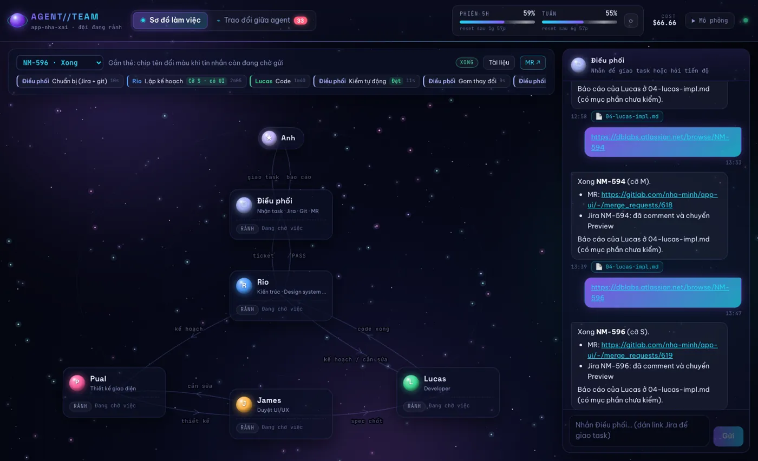Click the AGENT//TEAM planet logo
The width and height of the screenshot is (758, 461).
(x=17, y=21)
